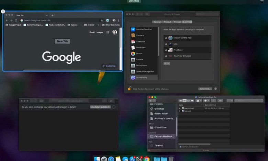Click Finder's horizontal scrollbar
Viewport: 268px width, 161px height.
point(194,144)
